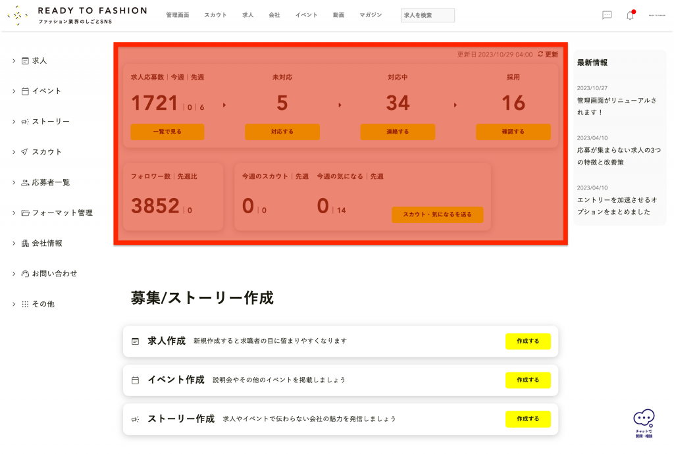Click the 更新 refresh icon

click(540, 55)
